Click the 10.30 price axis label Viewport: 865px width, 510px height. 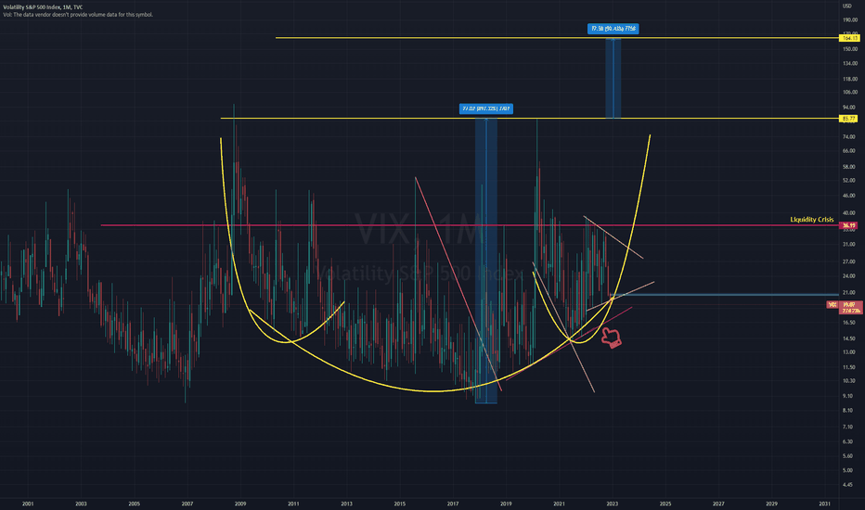(x=848, y=381)
